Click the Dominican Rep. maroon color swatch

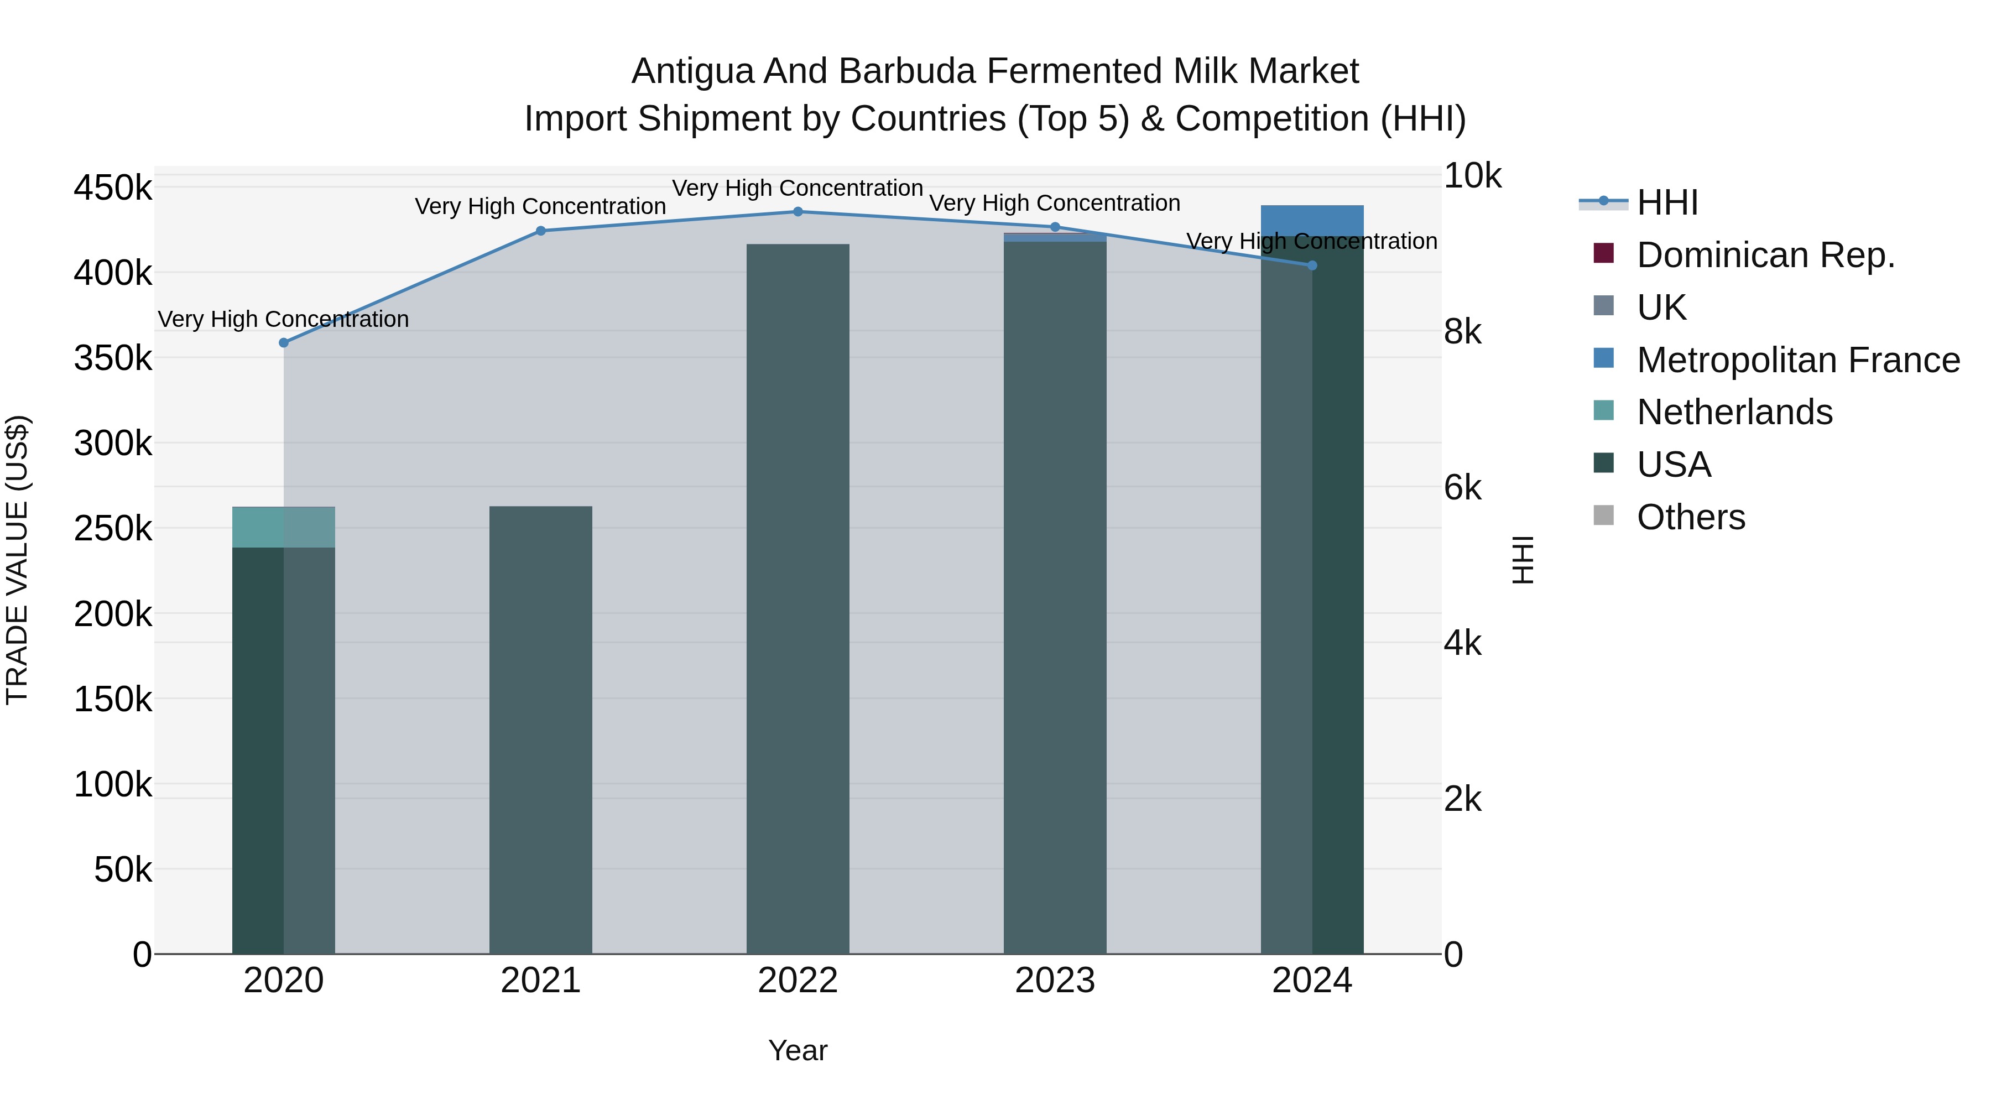coord(1604,253)
